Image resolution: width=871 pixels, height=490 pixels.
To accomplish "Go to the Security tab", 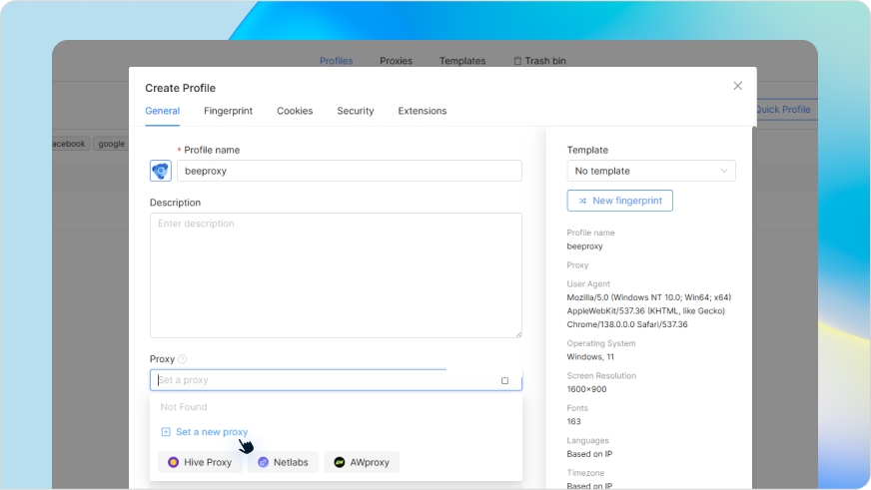I will [356, 111].
